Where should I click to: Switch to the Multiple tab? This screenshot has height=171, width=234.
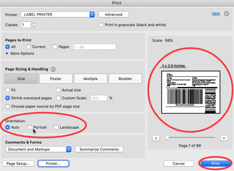tap(91, 79)
